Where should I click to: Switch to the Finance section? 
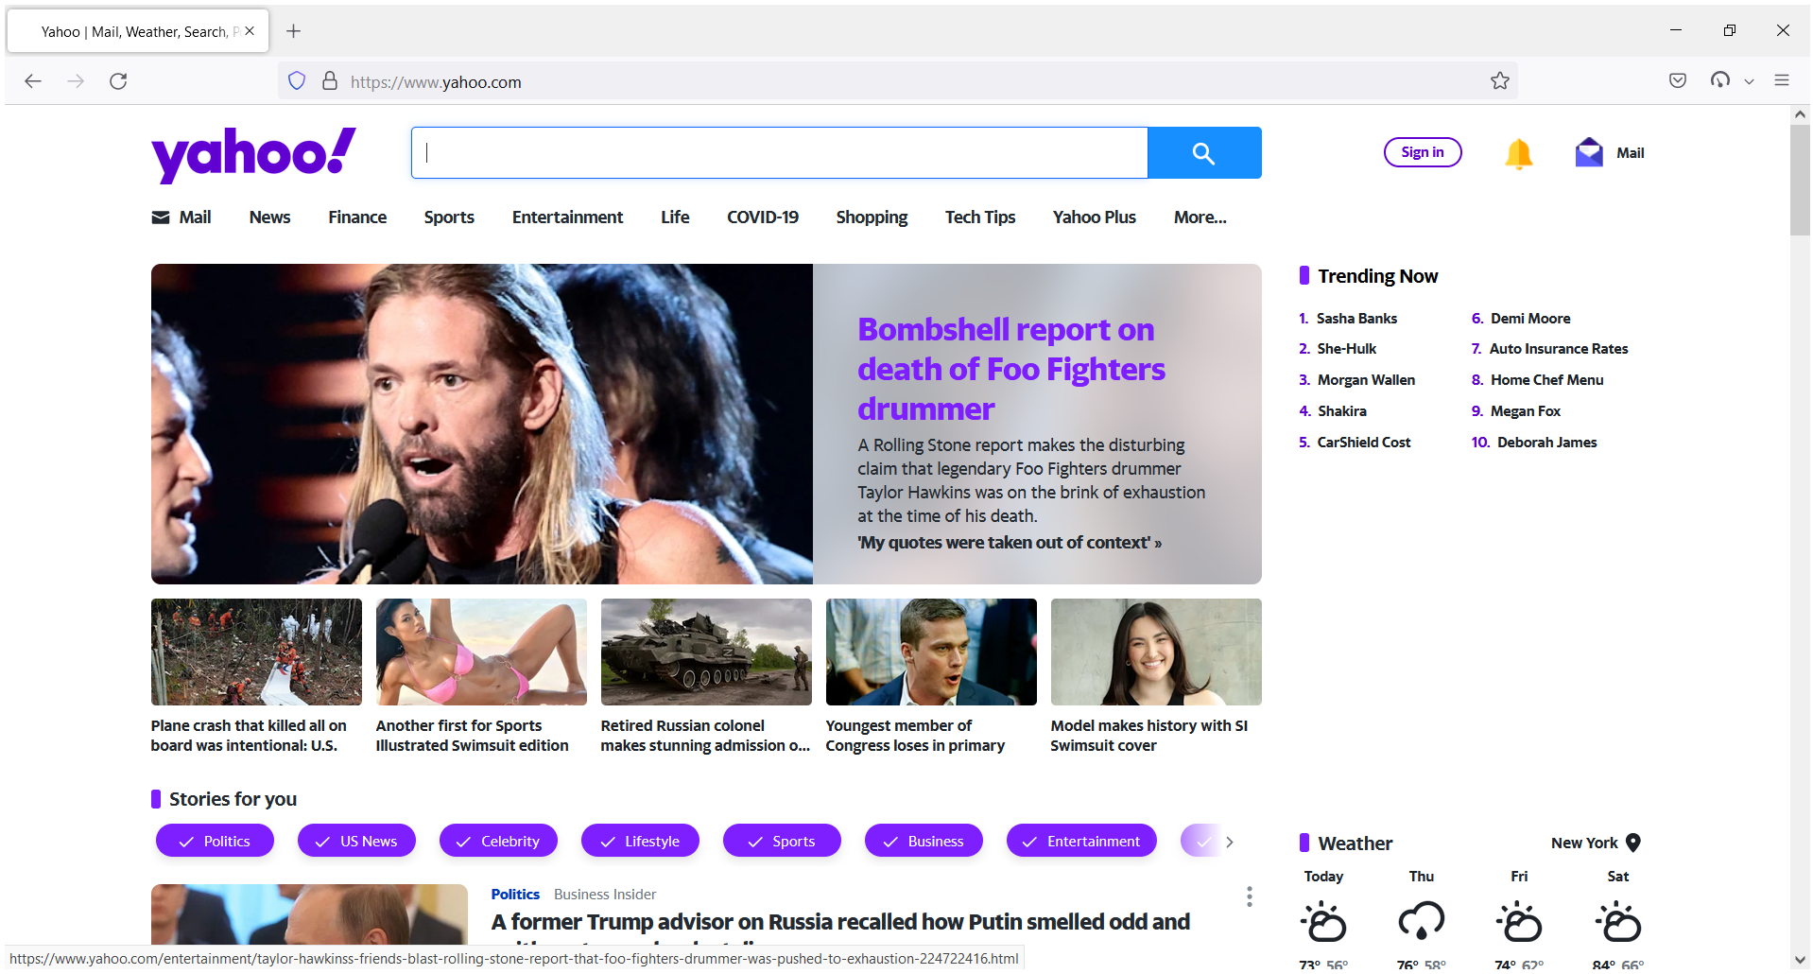356,217
